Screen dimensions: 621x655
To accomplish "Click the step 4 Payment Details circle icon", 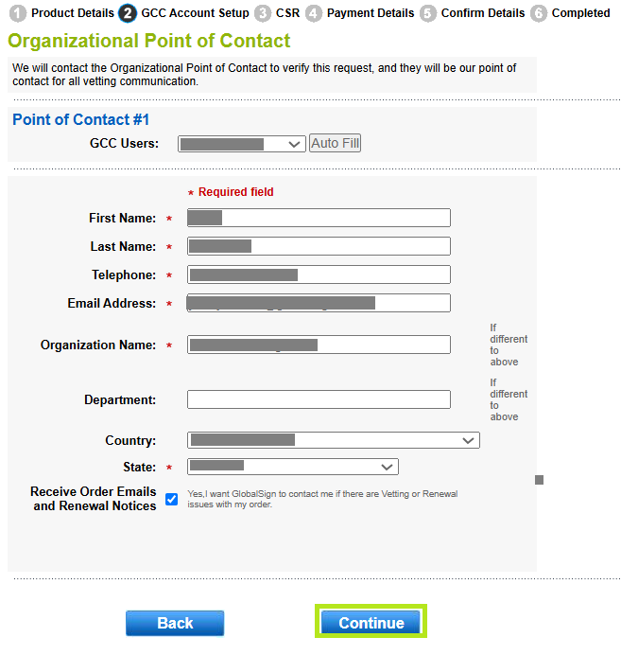I will [314, 13].
